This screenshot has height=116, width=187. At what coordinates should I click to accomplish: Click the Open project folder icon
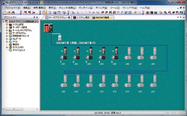click(x=9, y=13)
